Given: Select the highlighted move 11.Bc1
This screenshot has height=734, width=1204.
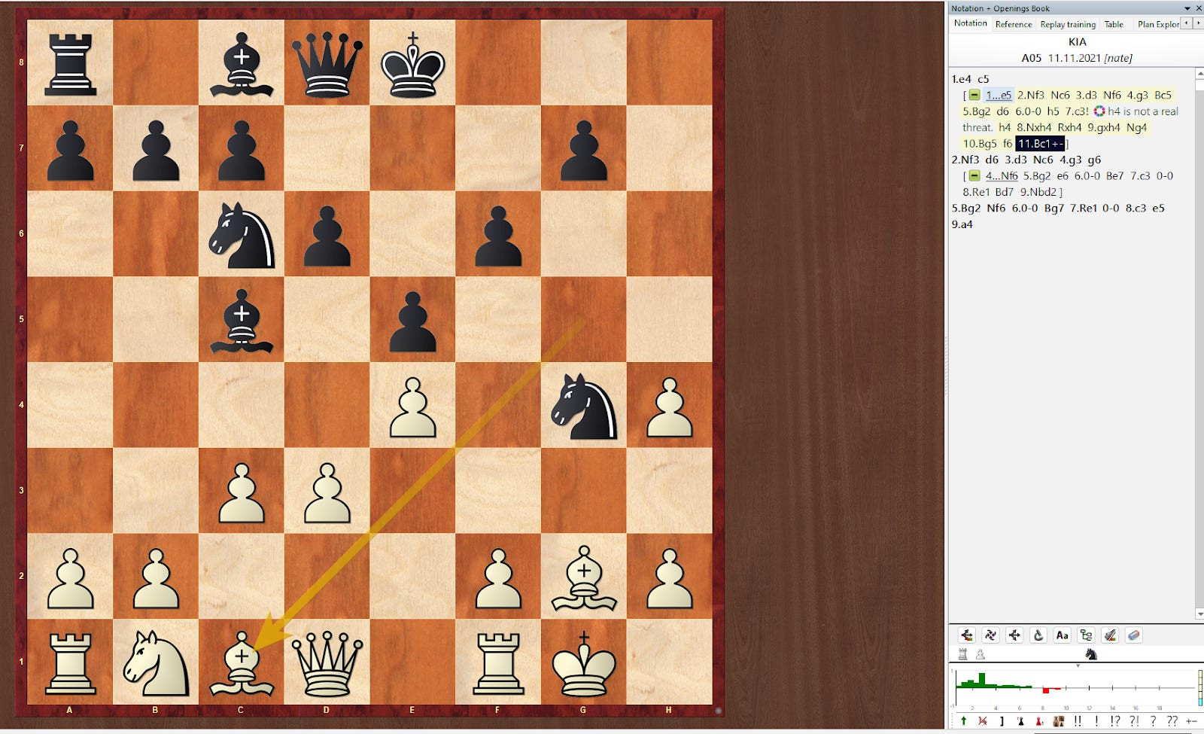Looking at the screenshot, I should click(1040, 143).
